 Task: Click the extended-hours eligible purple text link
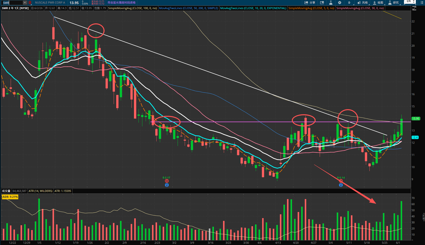click(122, 3)
